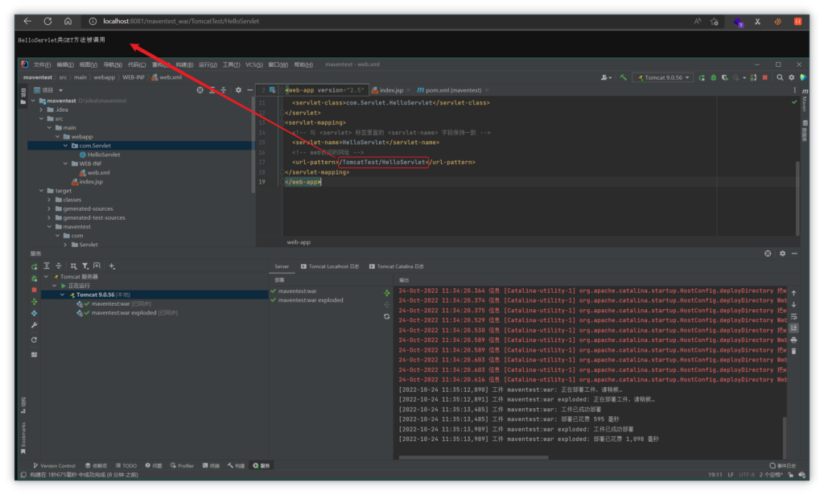Add a service with the plus icon

112,266
